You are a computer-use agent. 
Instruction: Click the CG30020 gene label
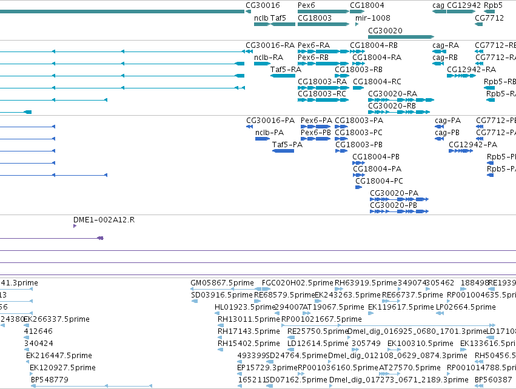(386, 30)
